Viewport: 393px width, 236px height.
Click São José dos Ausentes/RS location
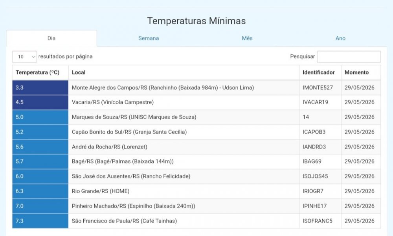coord(131,176)
